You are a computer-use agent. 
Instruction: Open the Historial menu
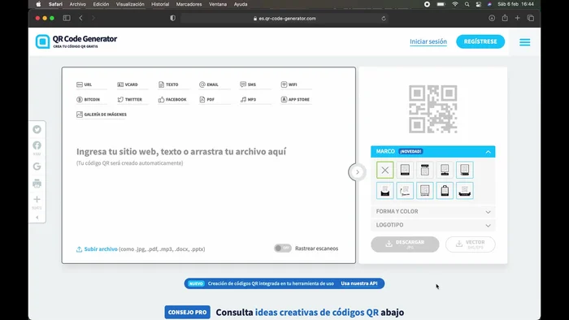point(160,4)
